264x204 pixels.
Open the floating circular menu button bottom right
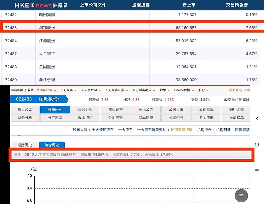tap(241, 195)
